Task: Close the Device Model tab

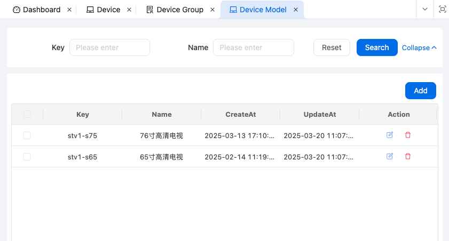Action: pos(295,10)
